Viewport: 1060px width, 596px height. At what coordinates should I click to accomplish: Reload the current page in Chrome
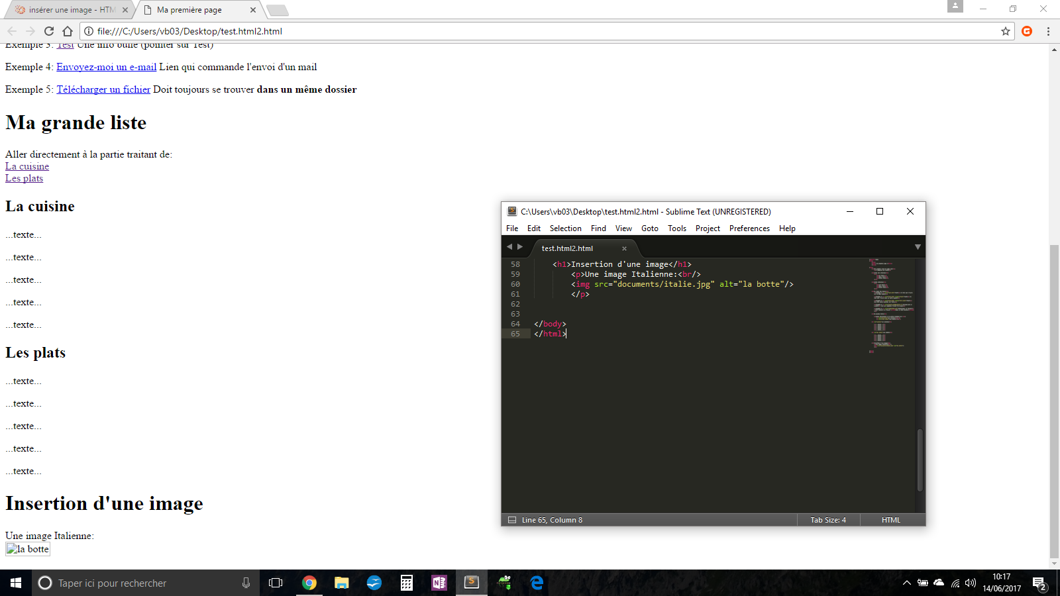pyautogui.click(x=48, y=31)
